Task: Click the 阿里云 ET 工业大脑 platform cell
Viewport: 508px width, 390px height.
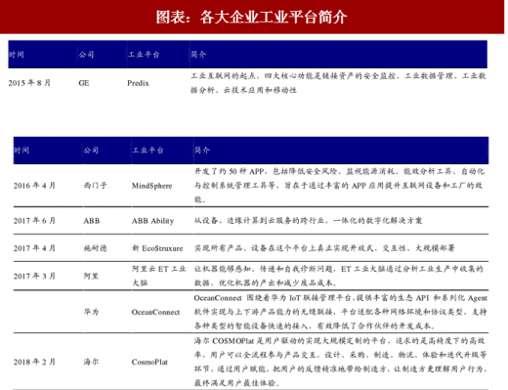Action: 159,276
